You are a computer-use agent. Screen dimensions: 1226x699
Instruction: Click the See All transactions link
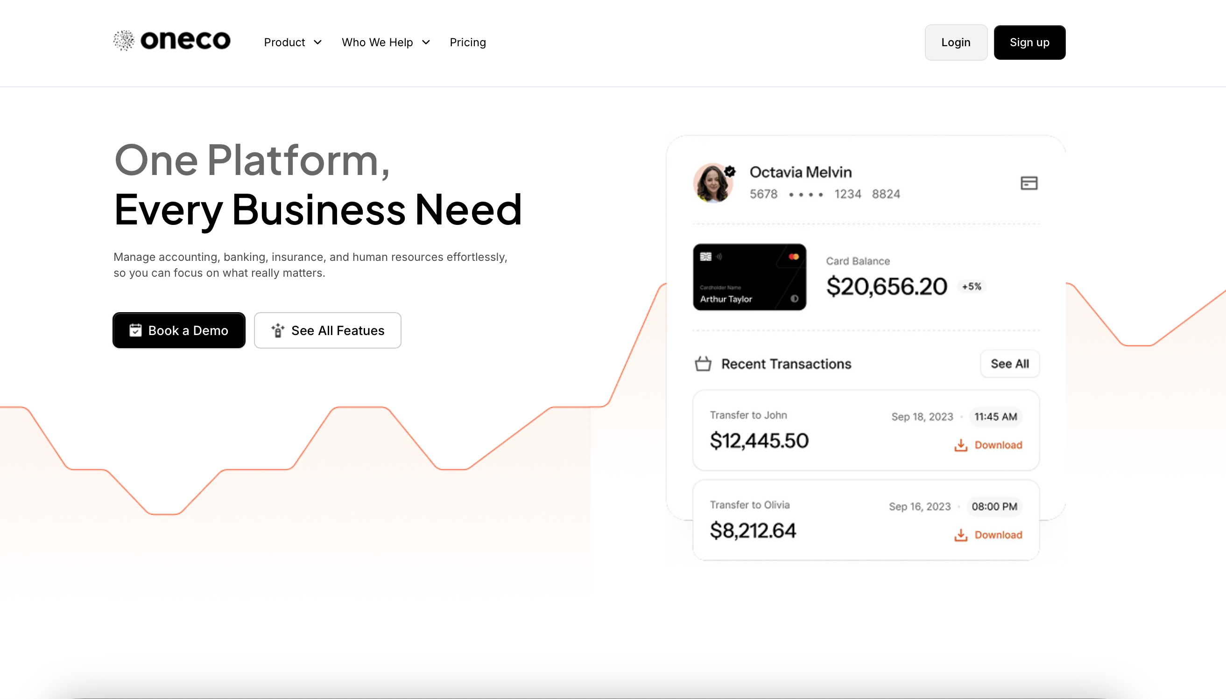click(x=1009, y=364)
